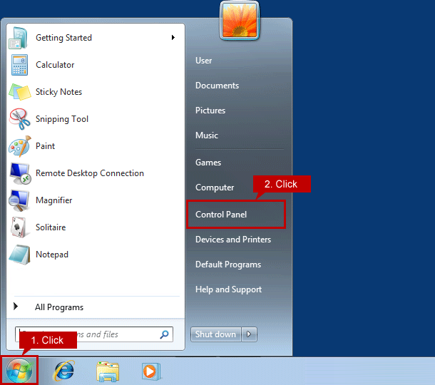Click the Windows Start orb button

pos(19,371)
